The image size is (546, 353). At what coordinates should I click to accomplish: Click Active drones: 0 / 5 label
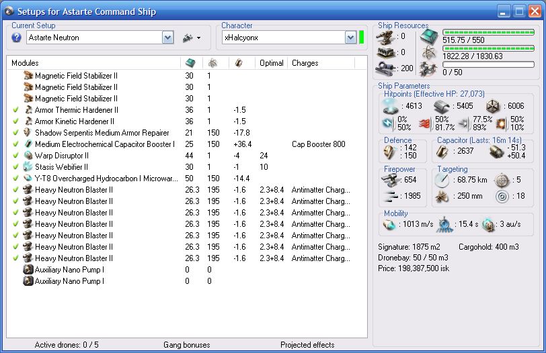(x=67, y=345)
